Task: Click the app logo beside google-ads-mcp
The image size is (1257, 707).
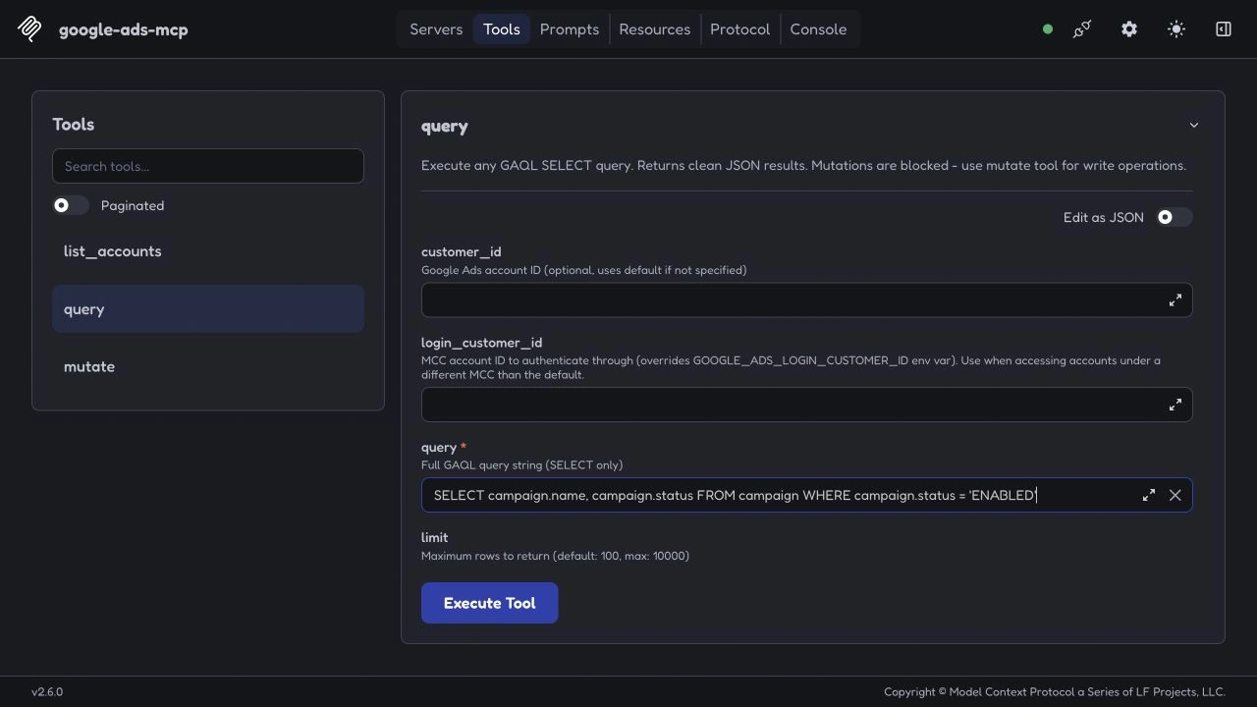Action: click(29, 29)
